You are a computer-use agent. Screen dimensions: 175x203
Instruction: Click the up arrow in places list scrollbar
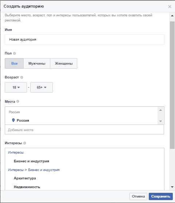tap(160, 110)
